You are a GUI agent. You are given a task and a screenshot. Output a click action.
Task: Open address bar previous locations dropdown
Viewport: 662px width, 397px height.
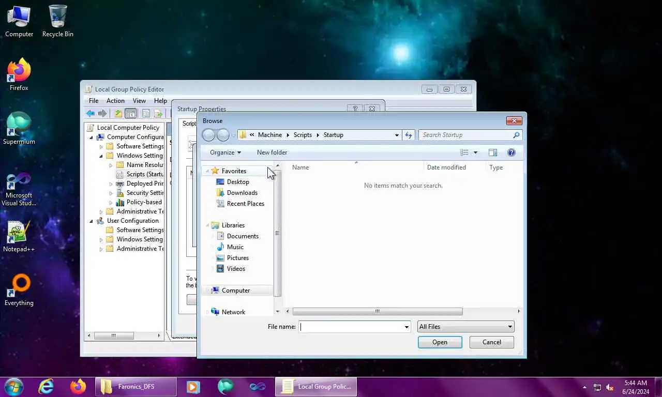[397, 135]
